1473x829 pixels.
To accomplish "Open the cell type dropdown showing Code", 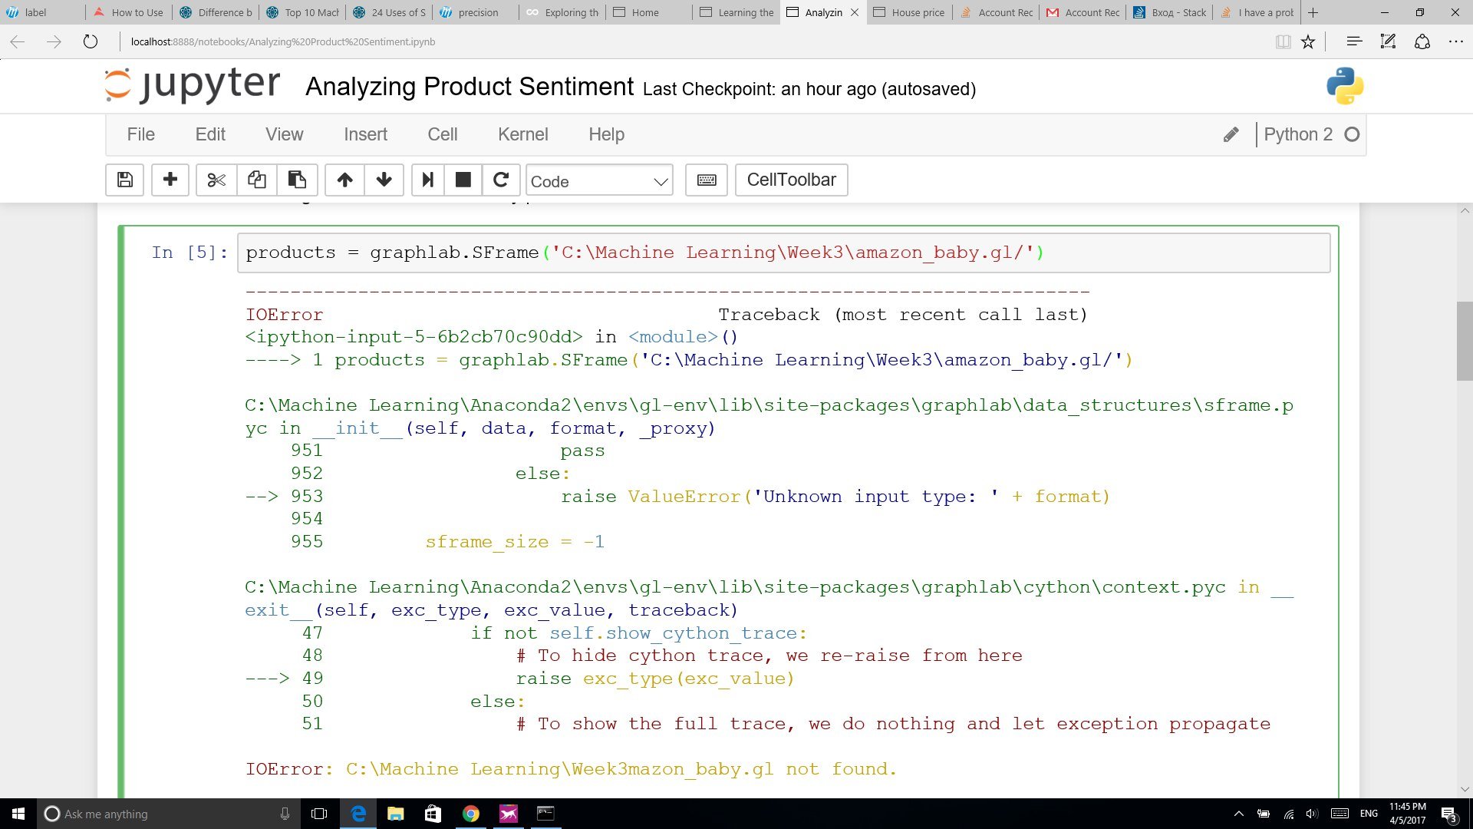I will click(599, 181).
